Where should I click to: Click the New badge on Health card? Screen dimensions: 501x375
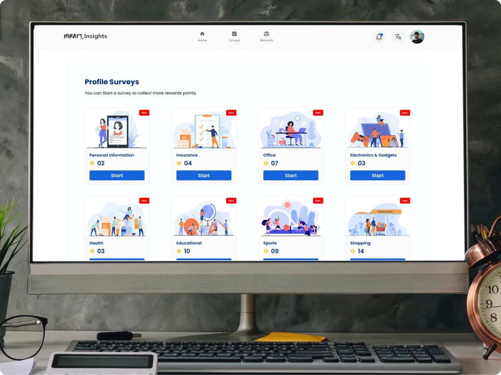[144, 201]
